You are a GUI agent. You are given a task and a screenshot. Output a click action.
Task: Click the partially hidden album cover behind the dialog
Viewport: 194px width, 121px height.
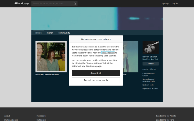tap(131, 57)
